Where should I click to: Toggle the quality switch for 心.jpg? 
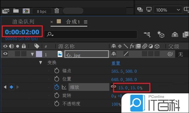[x=126, y=54]
